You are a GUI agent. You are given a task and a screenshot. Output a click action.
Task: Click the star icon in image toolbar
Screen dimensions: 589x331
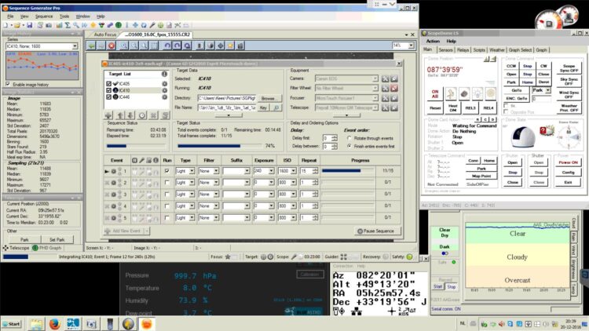230,45
